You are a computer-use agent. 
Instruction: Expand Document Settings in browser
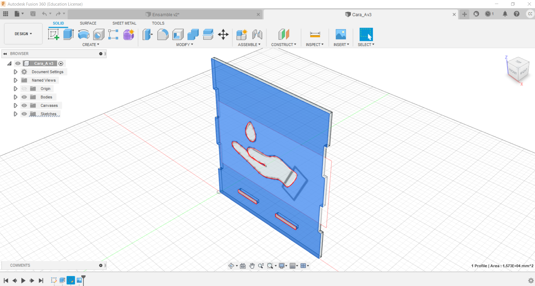pyautogui.click(x=15, y=72)
